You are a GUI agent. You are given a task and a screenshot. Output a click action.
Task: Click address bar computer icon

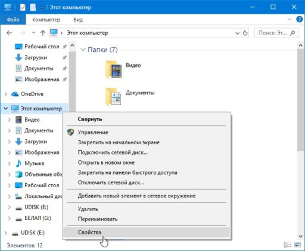pyautogui.click(x=54, y=33)
